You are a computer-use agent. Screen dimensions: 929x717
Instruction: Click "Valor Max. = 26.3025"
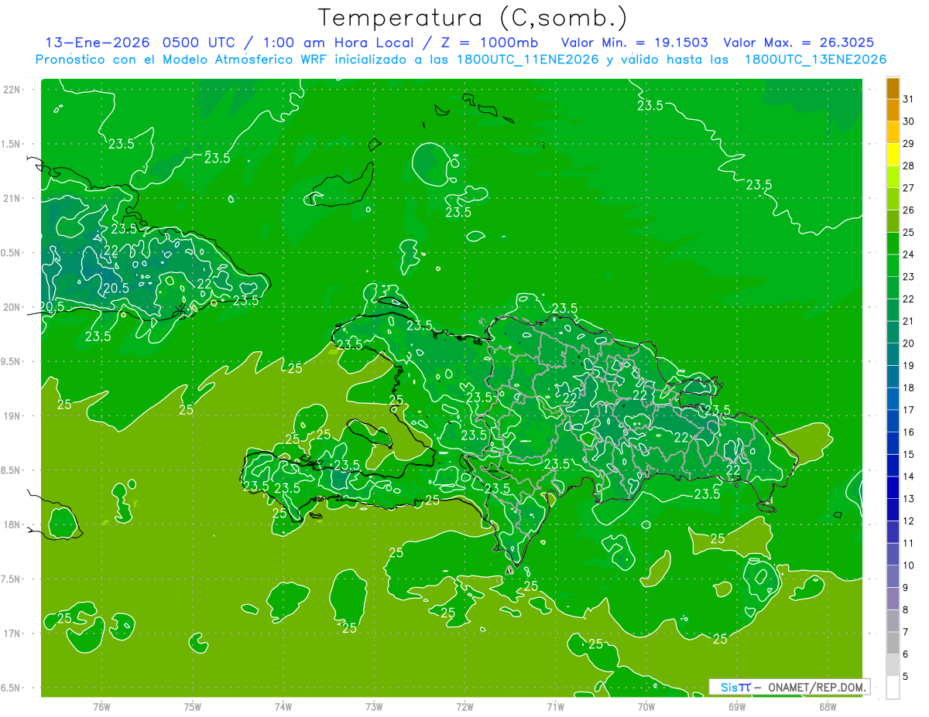tap(798, 43)
